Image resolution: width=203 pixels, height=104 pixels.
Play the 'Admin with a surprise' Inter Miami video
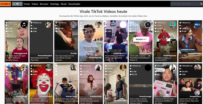click(x=140, y=41)
